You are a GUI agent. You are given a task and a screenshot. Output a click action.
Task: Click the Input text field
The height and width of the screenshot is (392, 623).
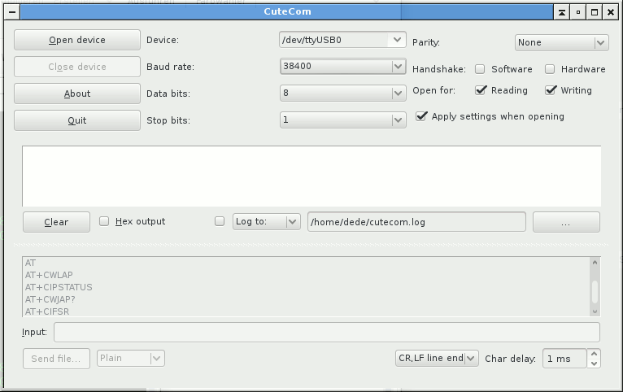click(x=327, y=332)
